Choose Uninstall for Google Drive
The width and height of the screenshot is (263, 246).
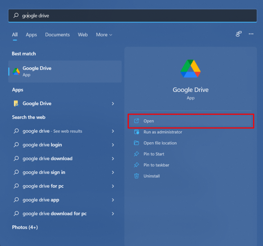pos(191,176)
